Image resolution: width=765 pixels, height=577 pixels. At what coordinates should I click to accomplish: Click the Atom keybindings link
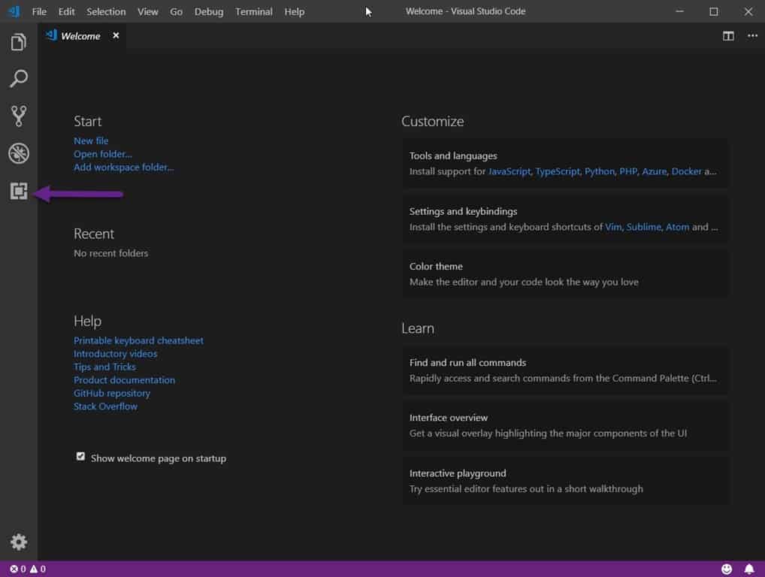tap(678, 227)
